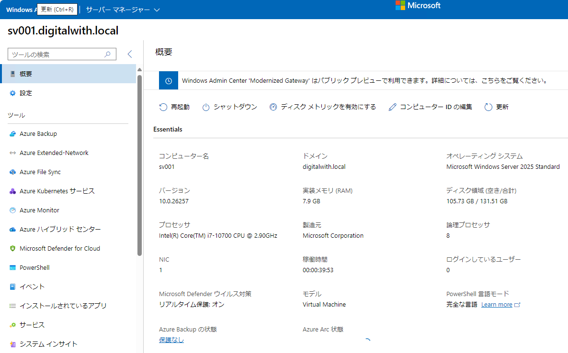
Task: Open インストールされているアプリ tool
Action: pos(68,306)
